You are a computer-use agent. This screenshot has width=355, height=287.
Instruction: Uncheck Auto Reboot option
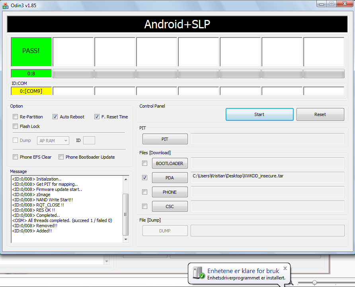coord(55,117)
